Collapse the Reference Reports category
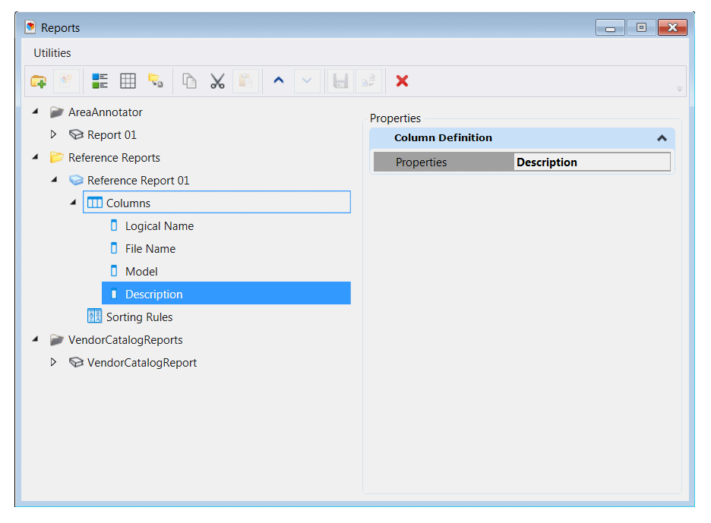 click(x=36, y=157)
